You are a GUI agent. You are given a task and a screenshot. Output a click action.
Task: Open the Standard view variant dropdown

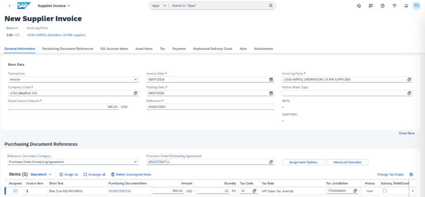41,175
